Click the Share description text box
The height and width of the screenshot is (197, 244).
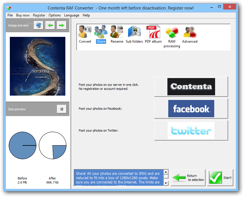tap(119, 178)
